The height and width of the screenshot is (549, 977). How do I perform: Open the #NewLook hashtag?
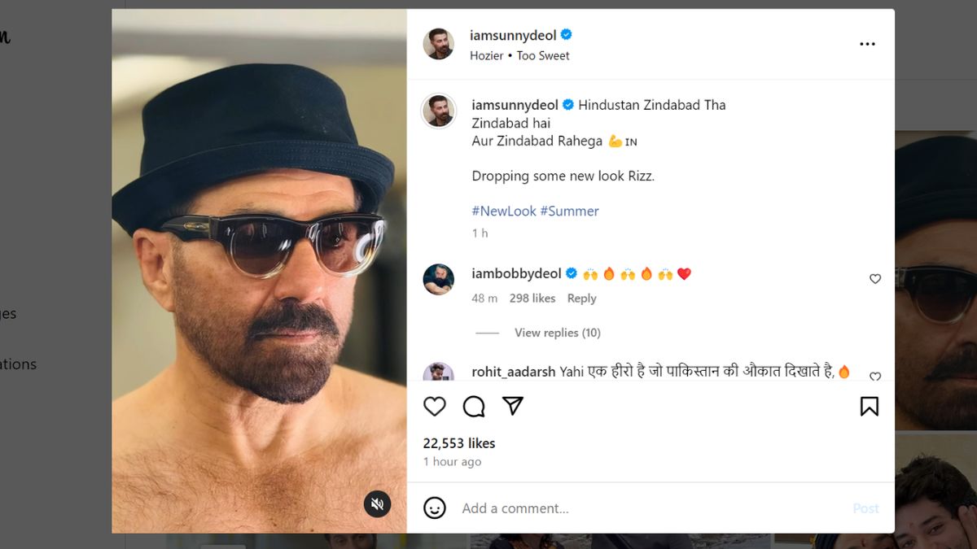click(504, 211)
